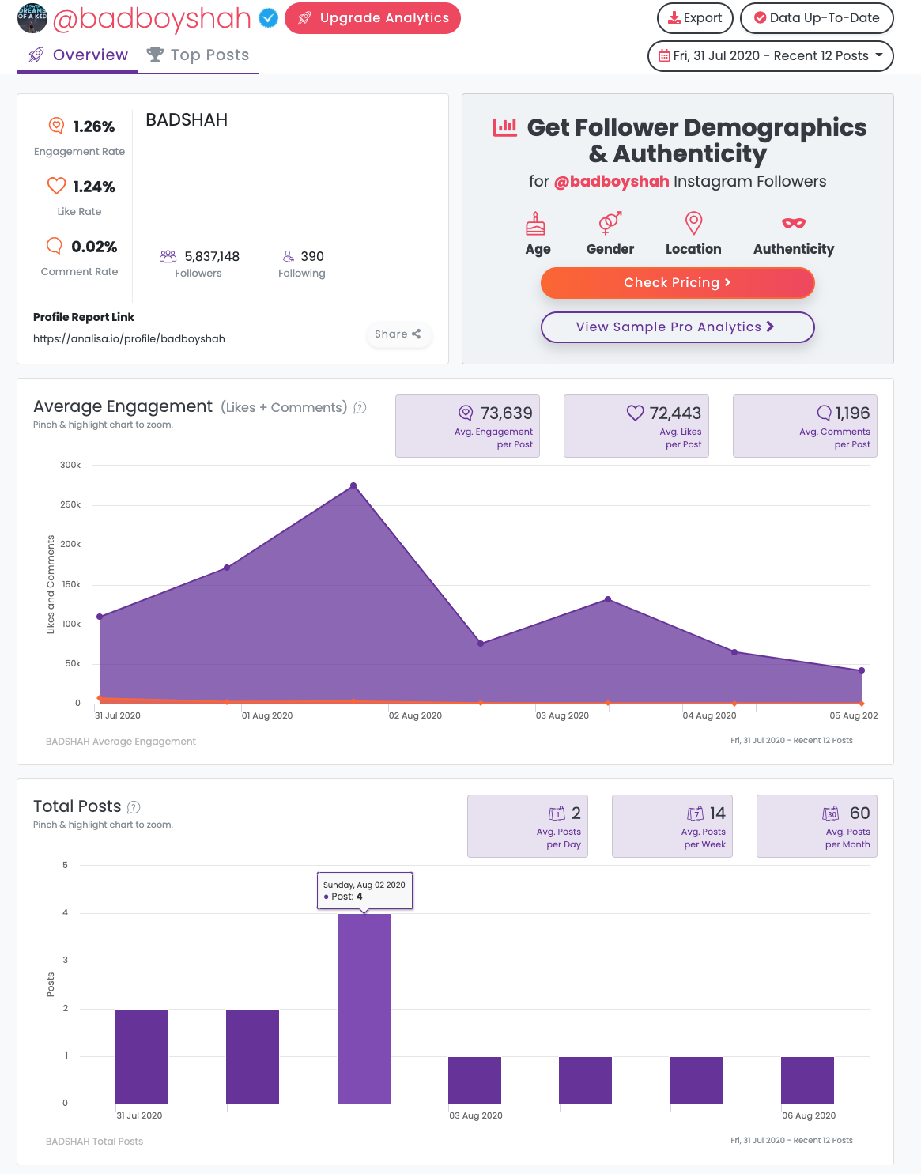Click the Location pin icon

click(693, 224)
